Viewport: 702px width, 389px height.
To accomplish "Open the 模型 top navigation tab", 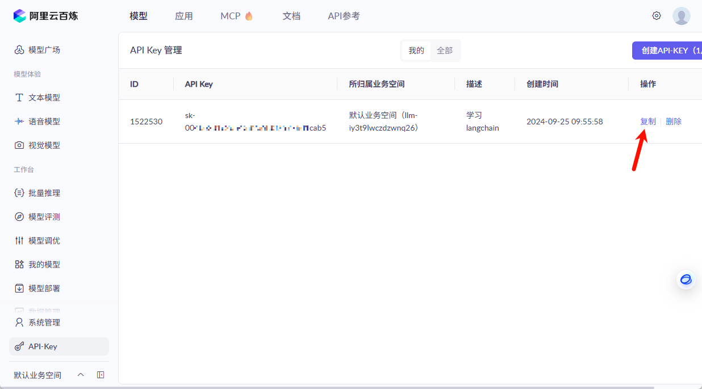I will [139, 16].
